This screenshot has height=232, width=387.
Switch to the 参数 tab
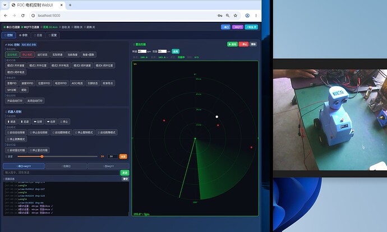coord(24,35)
